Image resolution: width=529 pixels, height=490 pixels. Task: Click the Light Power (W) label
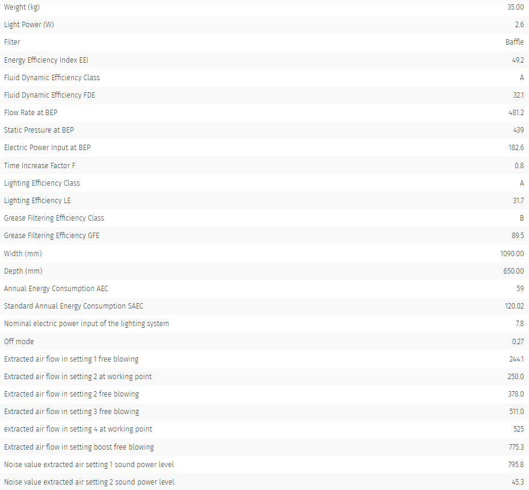(x=29, y=25)
